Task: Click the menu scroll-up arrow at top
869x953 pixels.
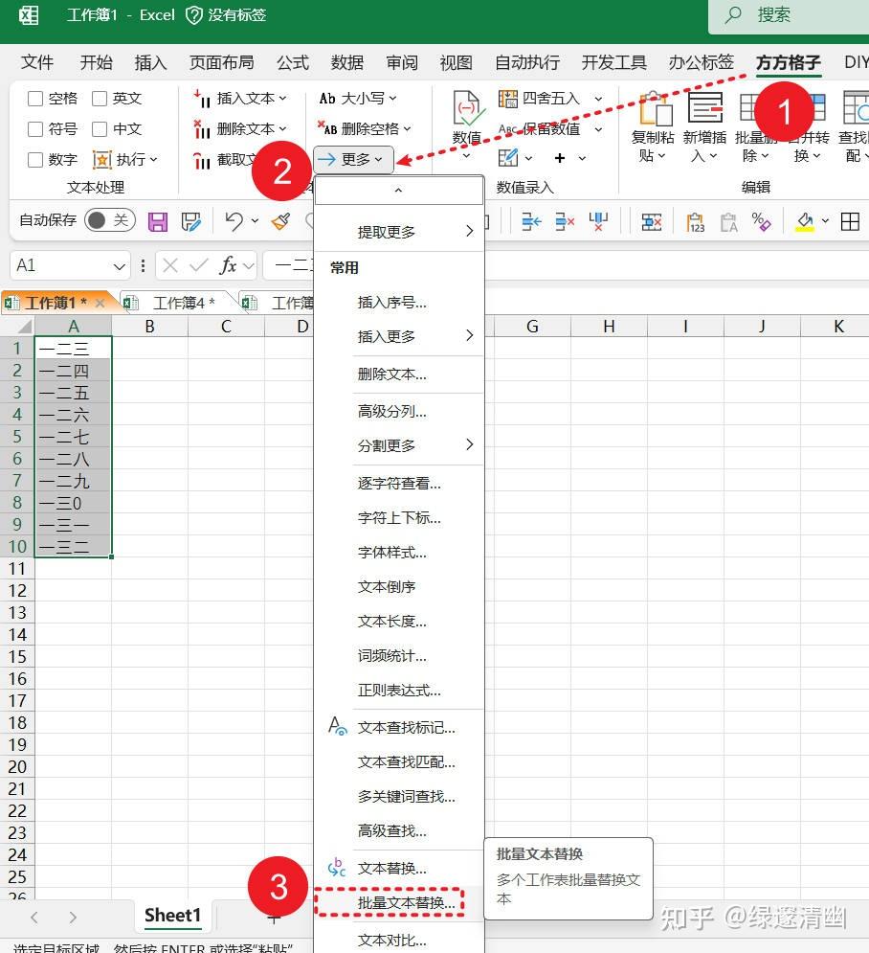Action: point(398,191)
